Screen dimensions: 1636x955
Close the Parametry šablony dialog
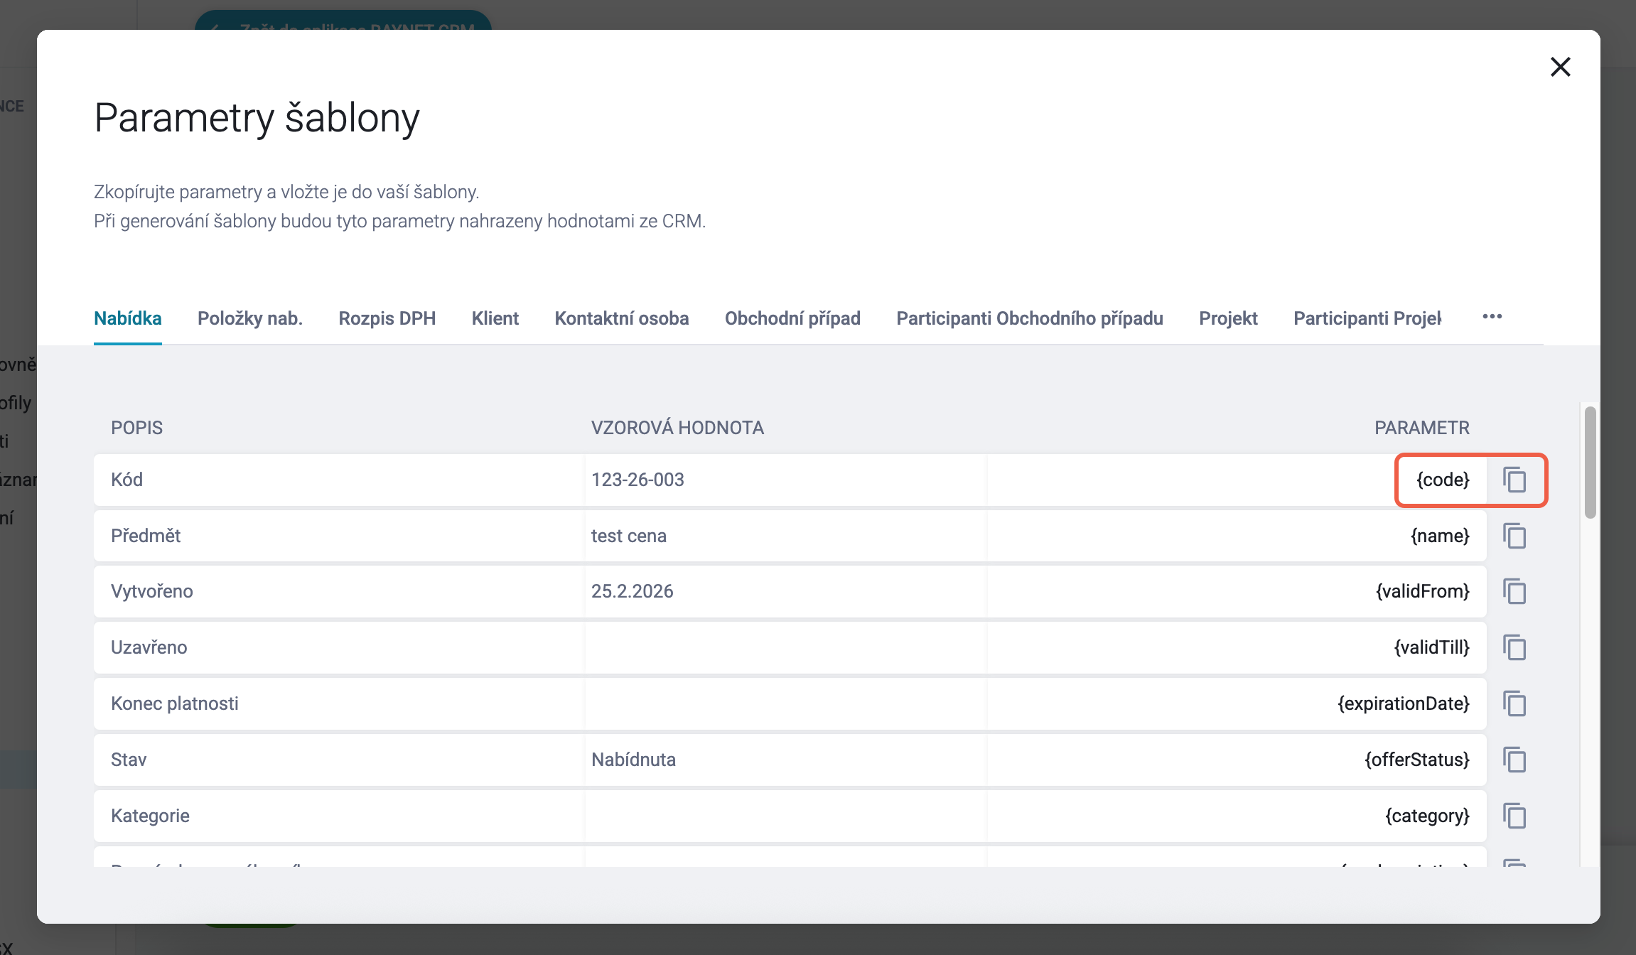(1560, 67)
